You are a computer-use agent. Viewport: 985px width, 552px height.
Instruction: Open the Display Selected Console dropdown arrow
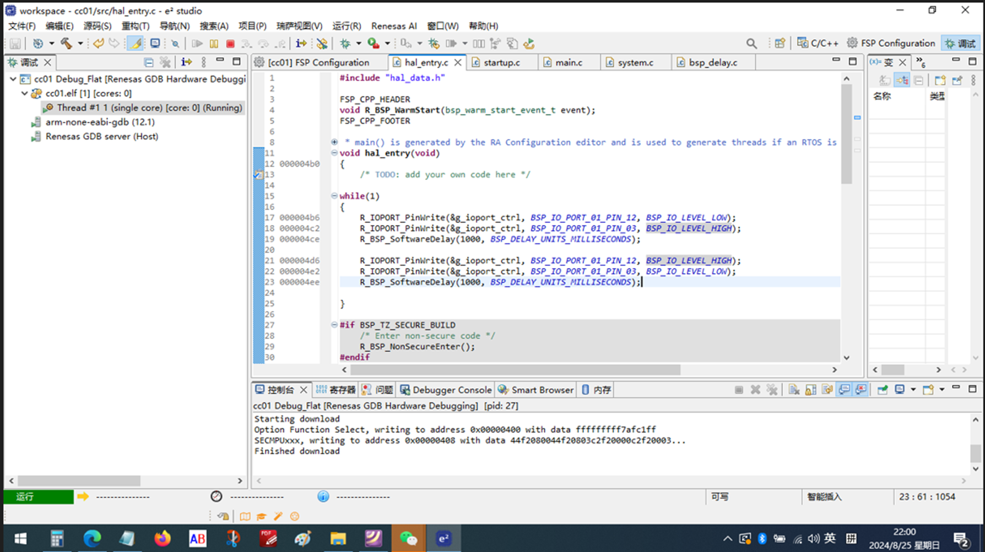click(x=913, y=390)
